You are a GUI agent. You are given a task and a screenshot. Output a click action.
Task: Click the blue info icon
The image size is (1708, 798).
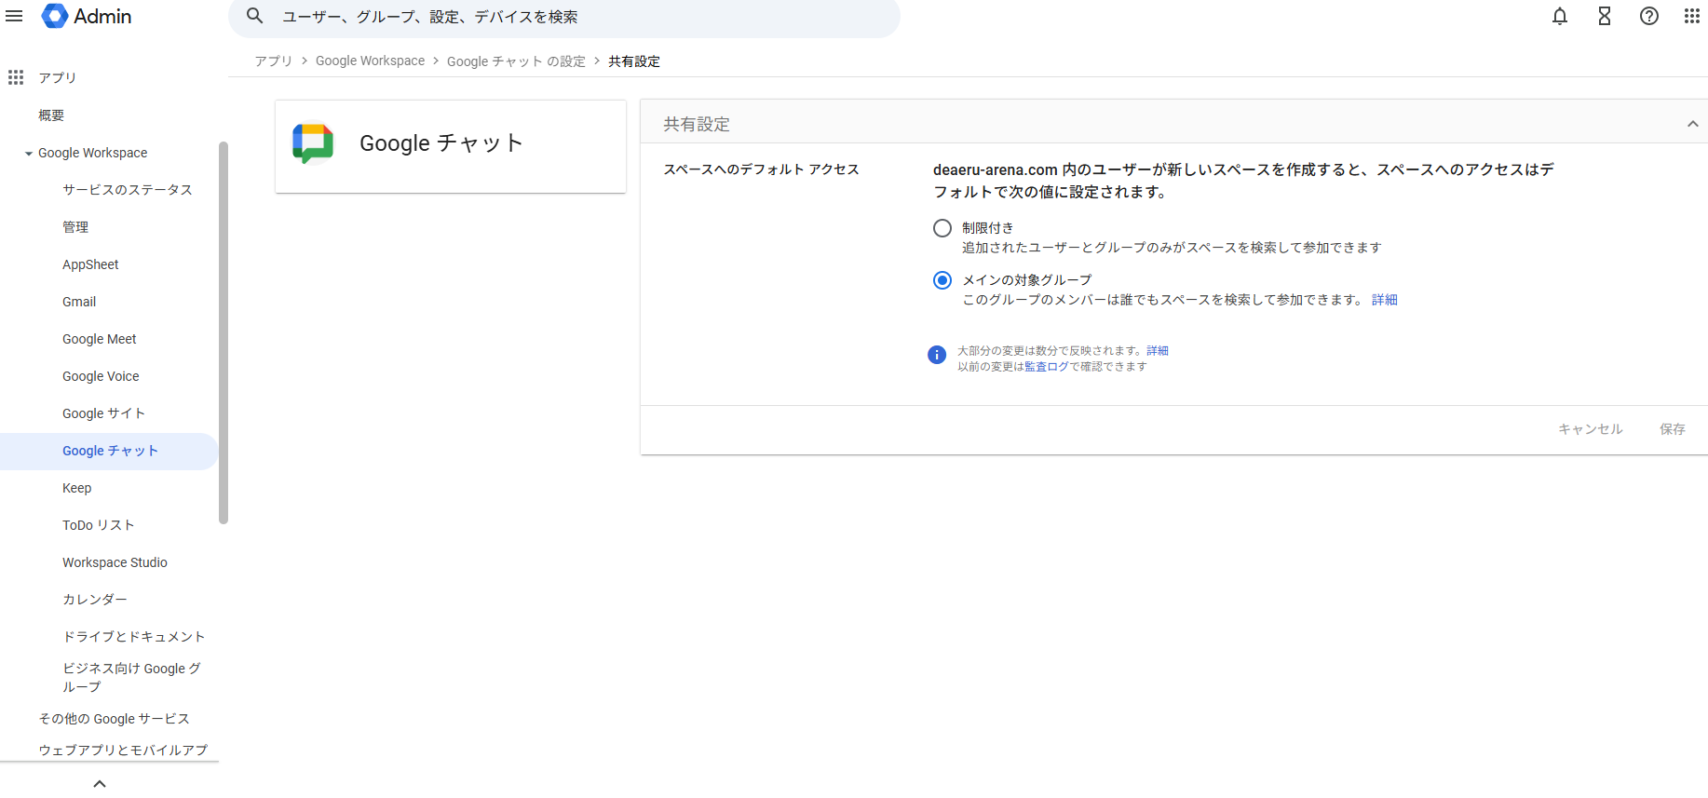pyautogui.click(x=937, y=355)
